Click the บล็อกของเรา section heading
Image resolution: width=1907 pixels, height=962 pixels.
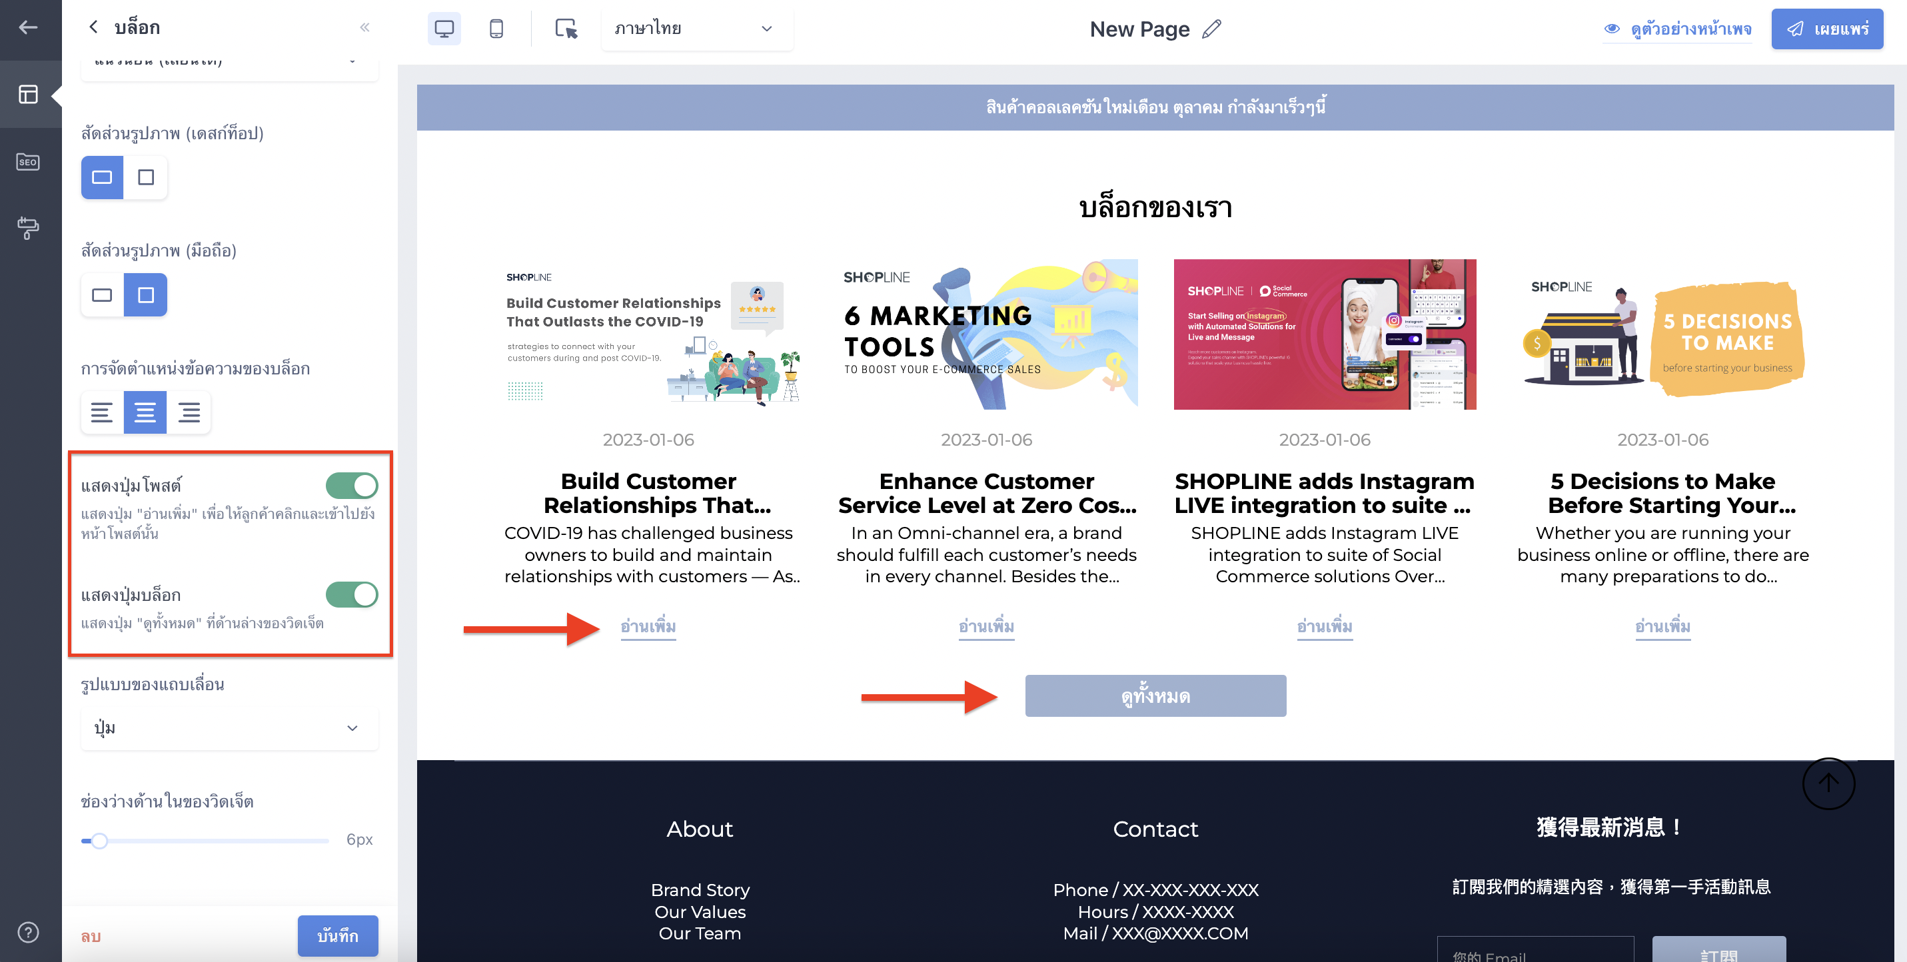tap(1155, 208)
